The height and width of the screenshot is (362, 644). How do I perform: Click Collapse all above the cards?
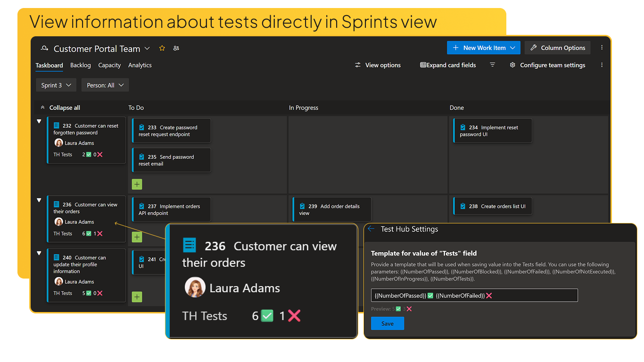pos(64,107)
